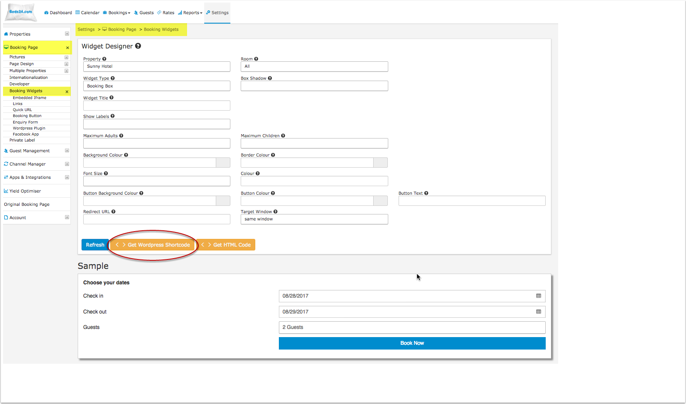Click help icon beside Target Window
This screenshot has height=404, width=686.
click(275, 212)
